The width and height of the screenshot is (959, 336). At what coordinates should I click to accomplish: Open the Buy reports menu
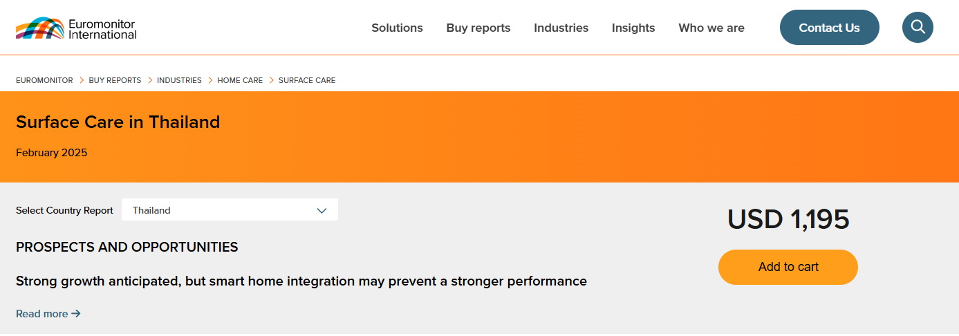[x=478, y=28]
